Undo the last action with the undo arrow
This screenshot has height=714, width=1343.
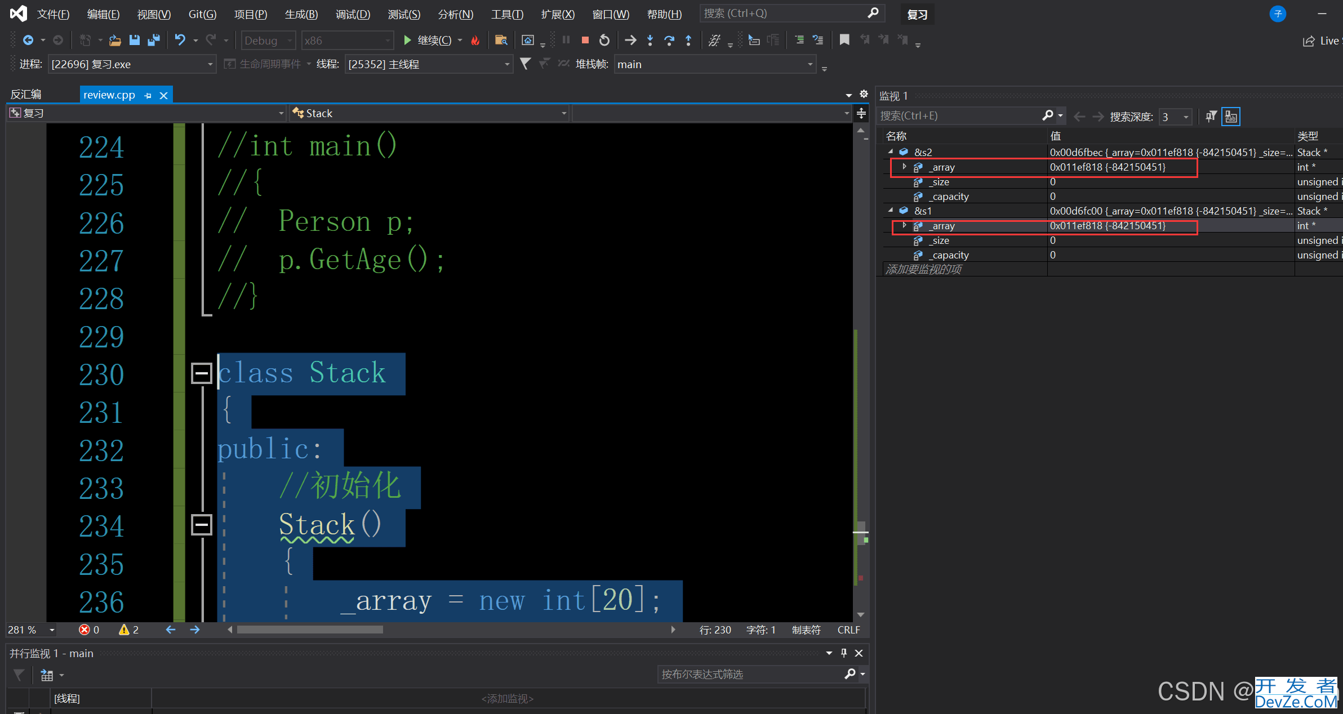pyautogui.click(x=180, y=40)
